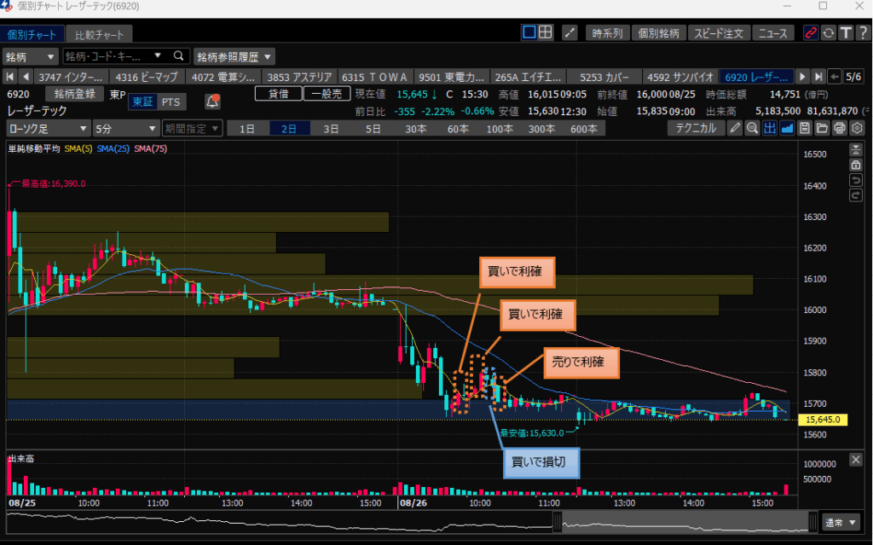Viewport: 873px width, 545px height.
Task: Toggle market to PTS
Action: 171,101
